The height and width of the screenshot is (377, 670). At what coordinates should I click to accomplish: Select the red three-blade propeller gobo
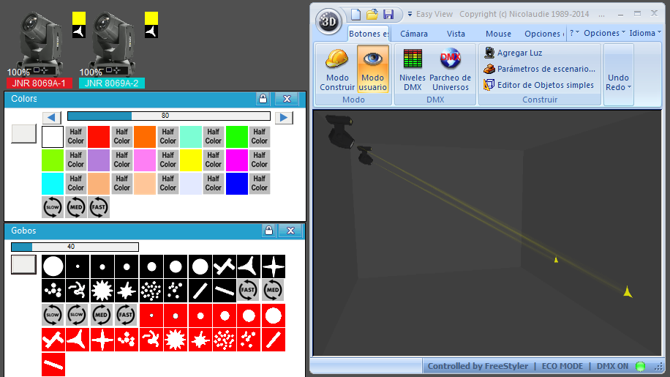78,340
